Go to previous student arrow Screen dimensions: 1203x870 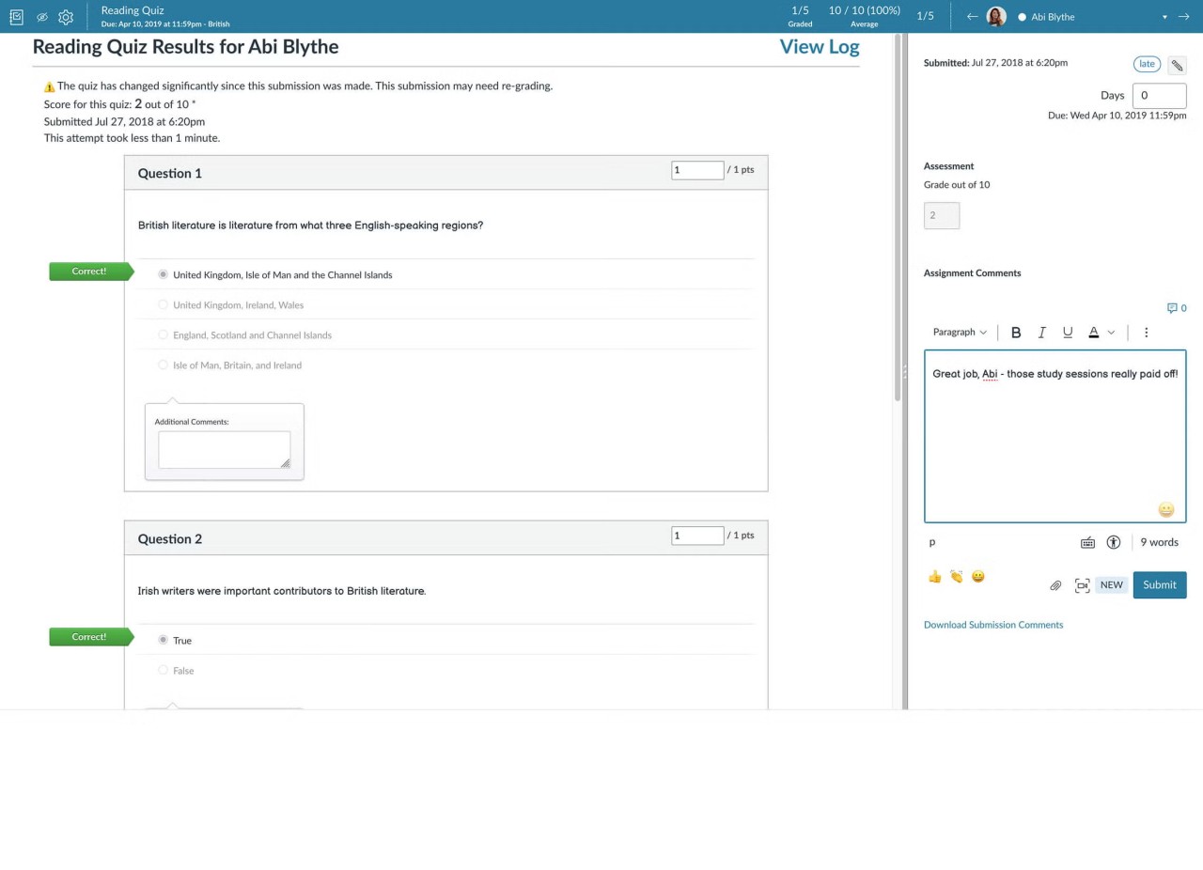(x=972, y=17)
